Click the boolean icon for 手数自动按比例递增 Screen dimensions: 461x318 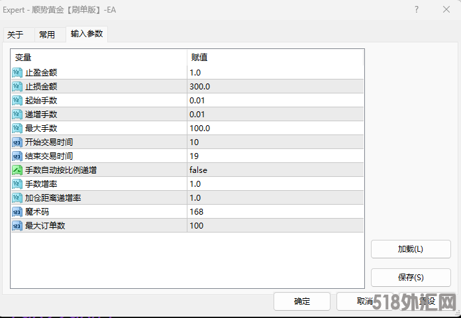pyautogui.click(x=17, y=170)
